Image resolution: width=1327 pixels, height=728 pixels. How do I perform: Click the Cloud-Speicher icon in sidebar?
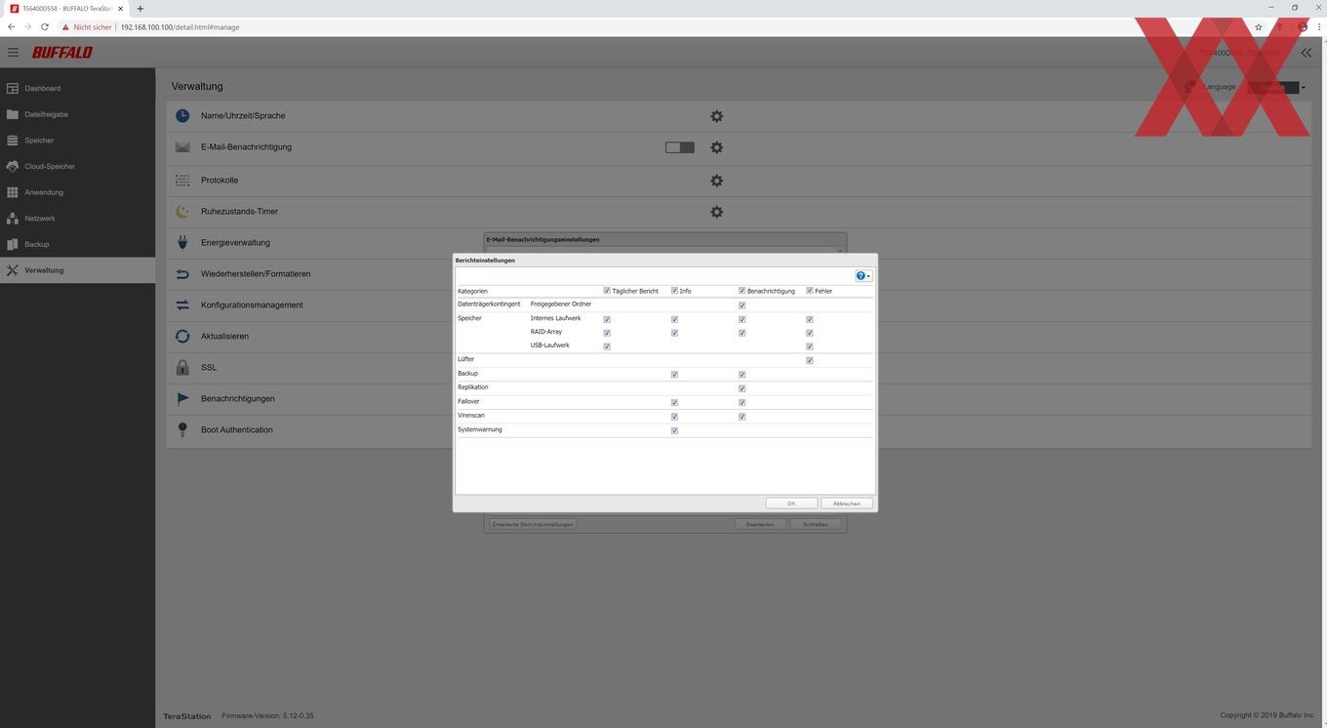13,167
